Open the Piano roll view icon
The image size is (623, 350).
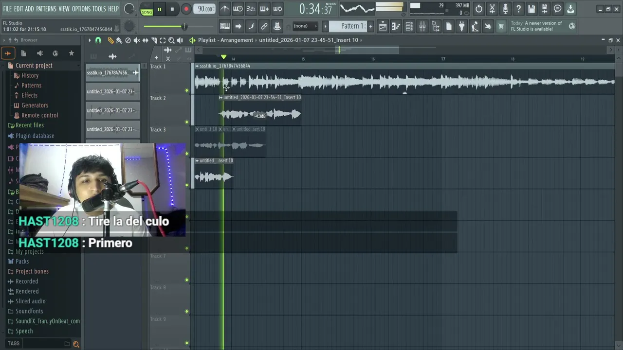pyautogui.click(x=396, y=26)
